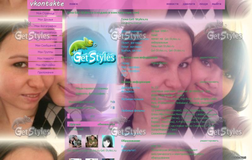Click the Любимая музыка field label
Image resolution: width=252 pixels, height=160 pixels.
point(132,99)
